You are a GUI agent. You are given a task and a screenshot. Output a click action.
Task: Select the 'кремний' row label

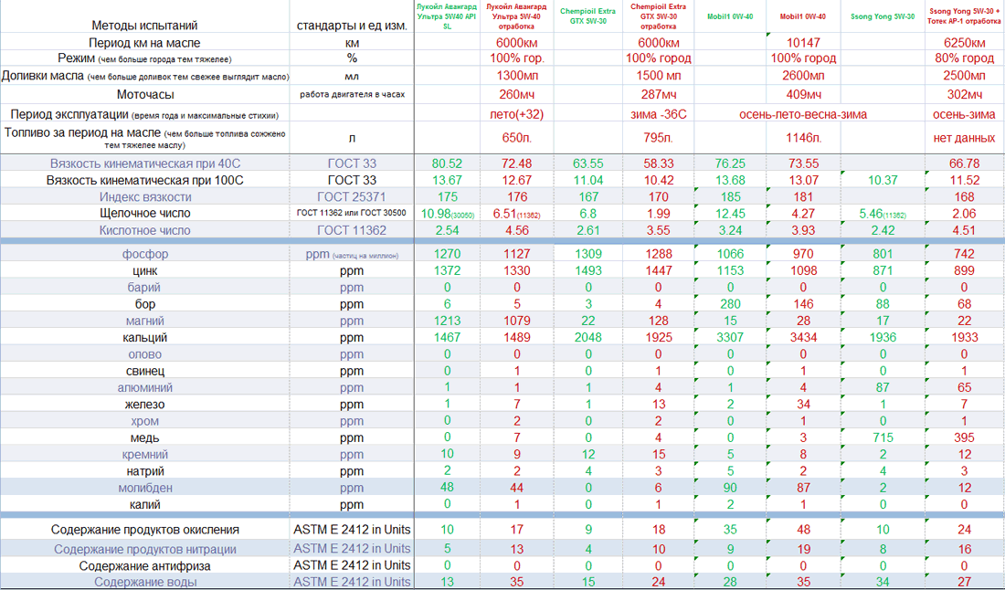pyautogui.click(x=145, y=455)
